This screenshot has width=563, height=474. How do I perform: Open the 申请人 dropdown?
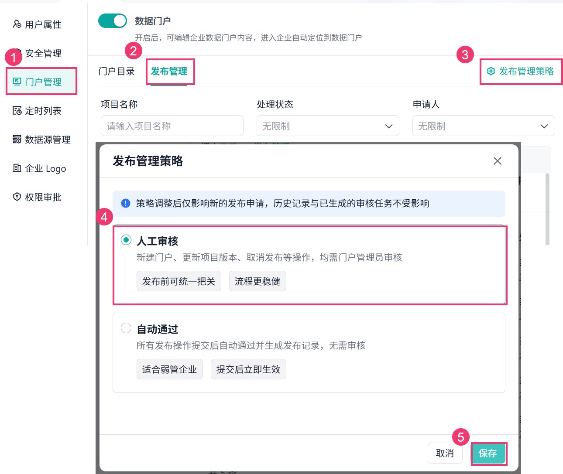click(484, 126)
